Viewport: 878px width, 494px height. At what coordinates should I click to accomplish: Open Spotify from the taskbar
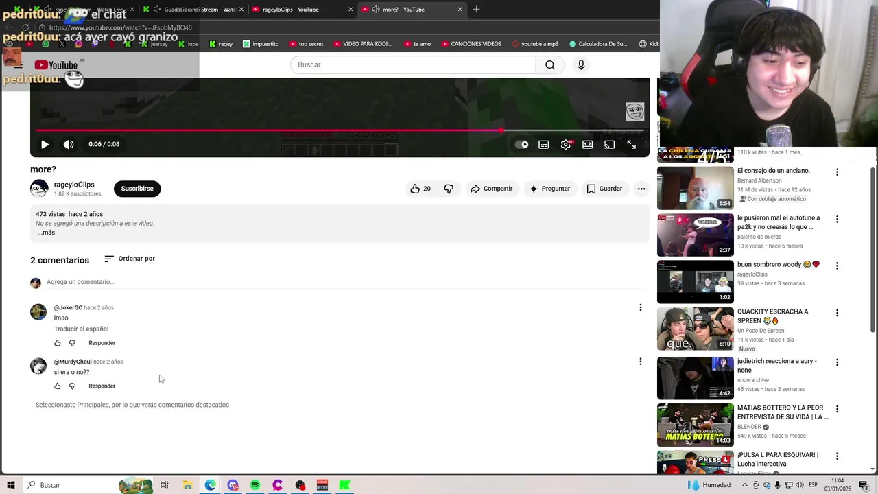click(x=255, y=485)
